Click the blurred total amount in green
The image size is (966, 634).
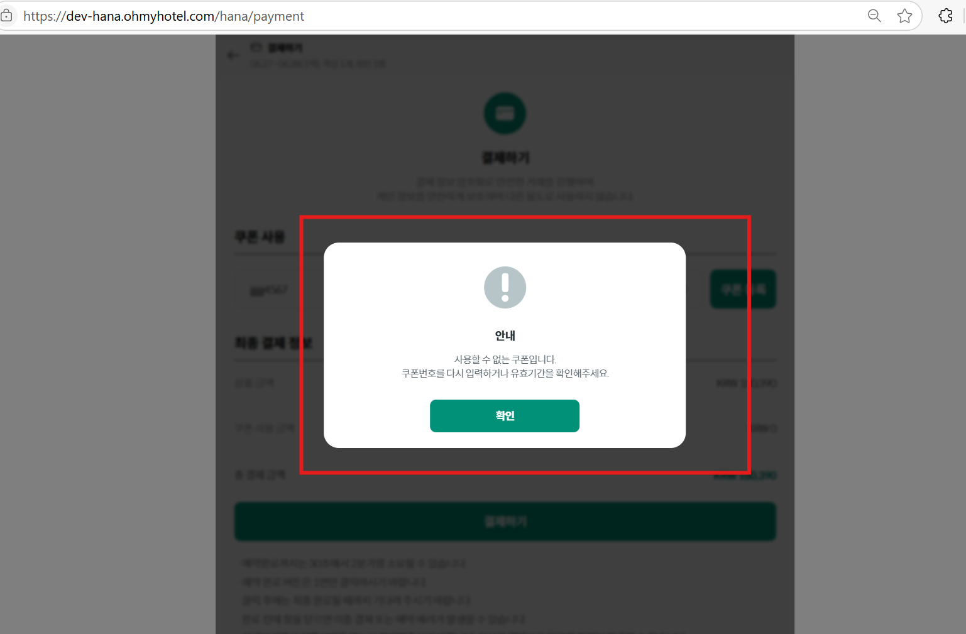coord(745,476)
